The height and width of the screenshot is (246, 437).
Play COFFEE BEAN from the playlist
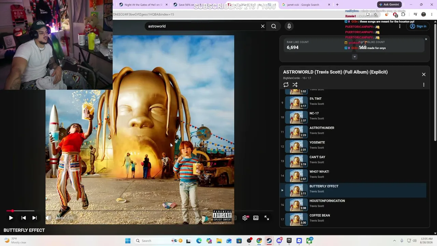point(353,219)
